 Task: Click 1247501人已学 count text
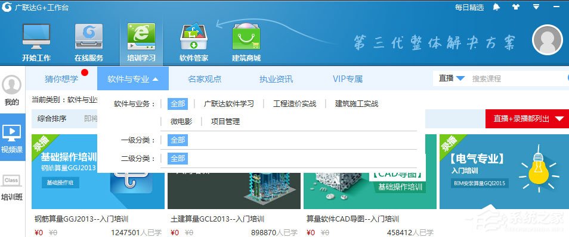click(x=136, y=232)
